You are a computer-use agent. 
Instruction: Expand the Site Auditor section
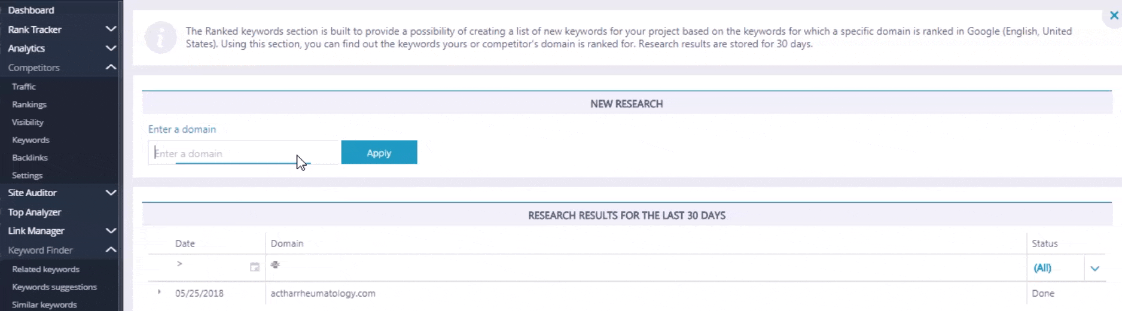click(111, 193)
